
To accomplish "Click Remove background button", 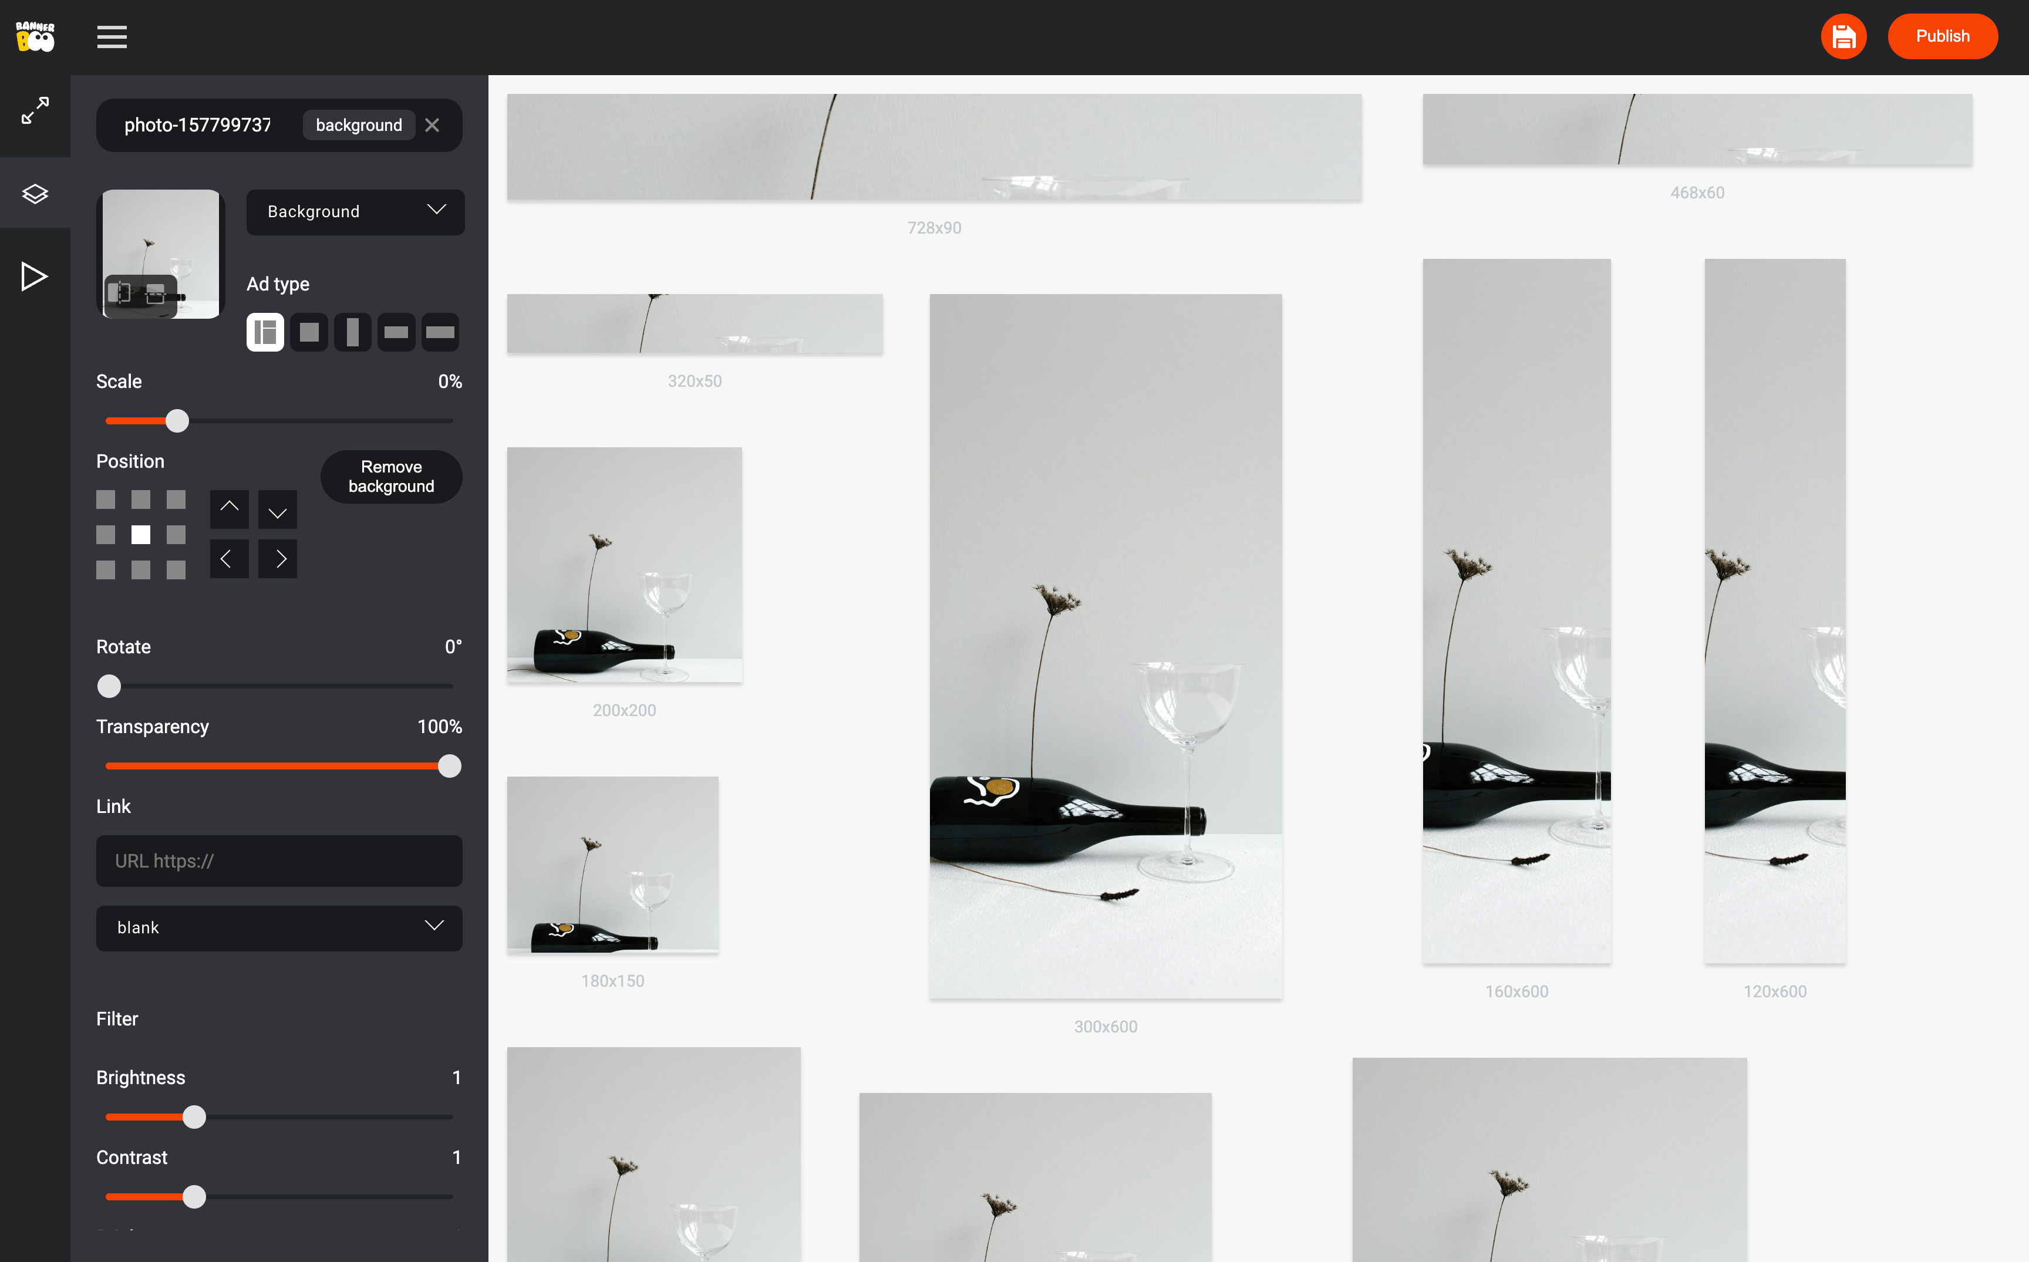I will click(x=390, y=477).
